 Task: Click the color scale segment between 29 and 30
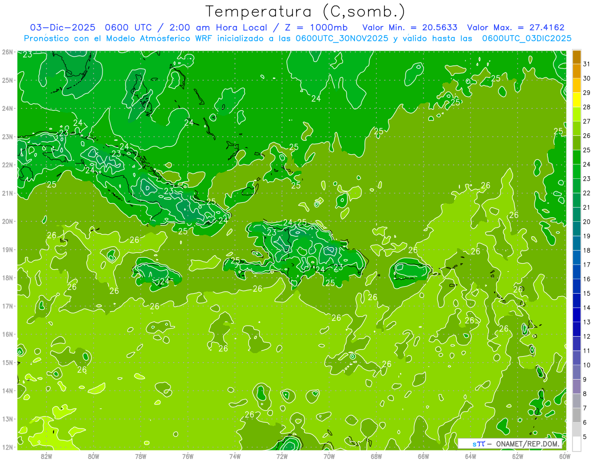pyautogui.click(x=576, y=85)
